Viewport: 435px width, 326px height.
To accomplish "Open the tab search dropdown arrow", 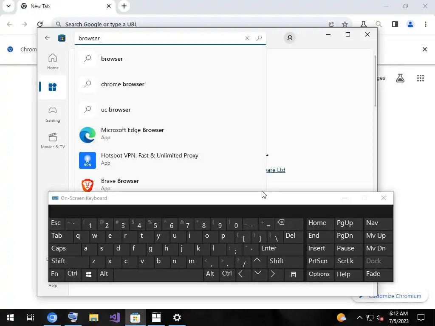I will coord(8,6).
